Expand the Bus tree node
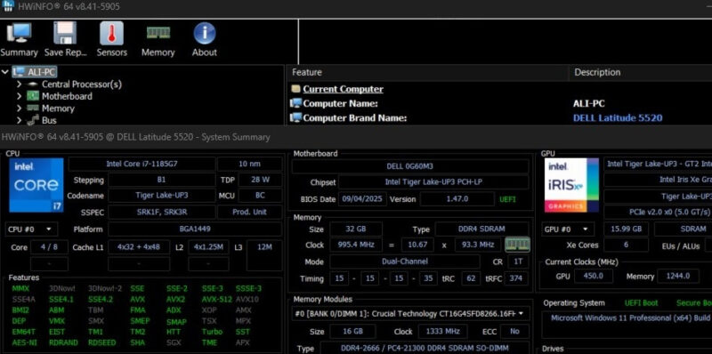 (x=19, y=120)
